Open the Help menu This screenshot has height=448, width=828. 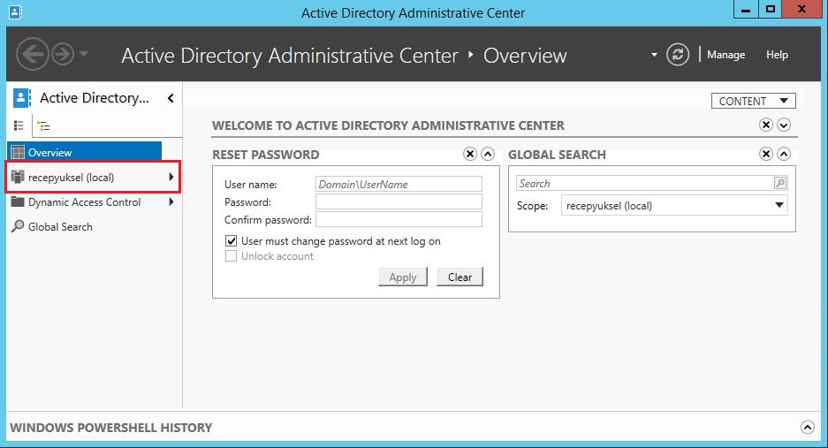click(777, 55)
